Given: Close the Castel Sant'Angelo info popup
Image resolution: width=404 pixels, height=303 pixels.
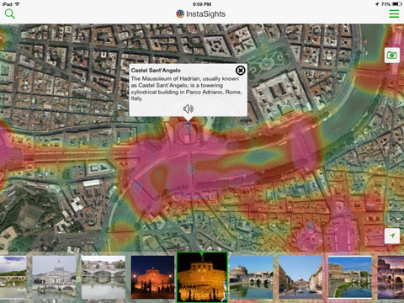Looking at the screenshot, I should click(x=241, y=71).
